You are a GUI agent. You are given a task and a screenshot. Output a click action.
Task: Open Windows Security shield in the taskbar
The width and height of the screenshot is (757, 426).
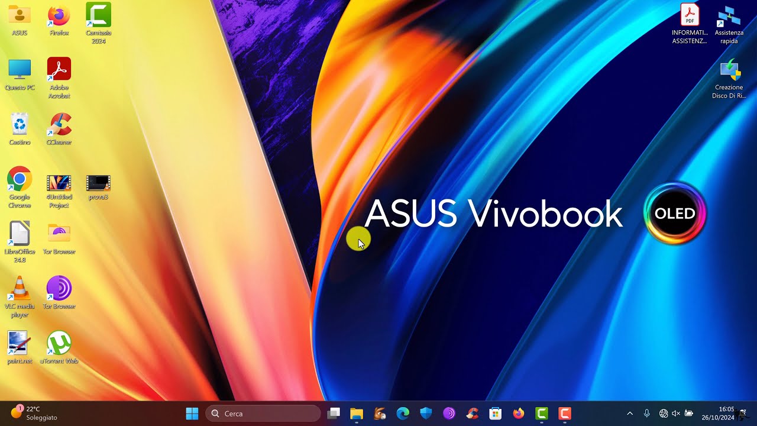point(426,414)
